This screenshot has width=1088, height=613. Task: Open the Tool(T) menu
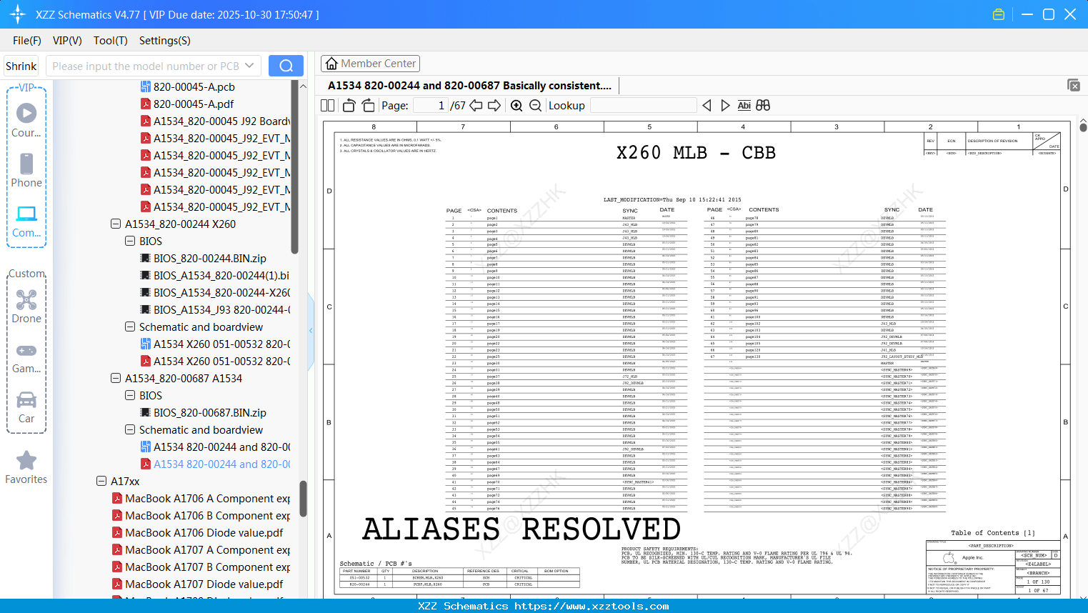pos(111,41)
